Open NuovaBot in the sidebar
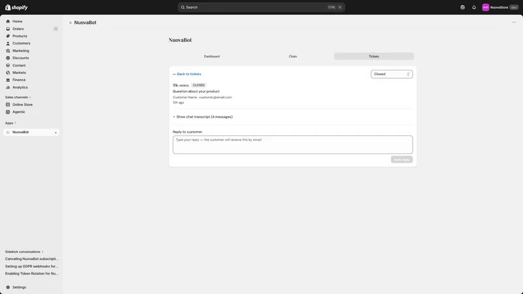 [31, 133]
